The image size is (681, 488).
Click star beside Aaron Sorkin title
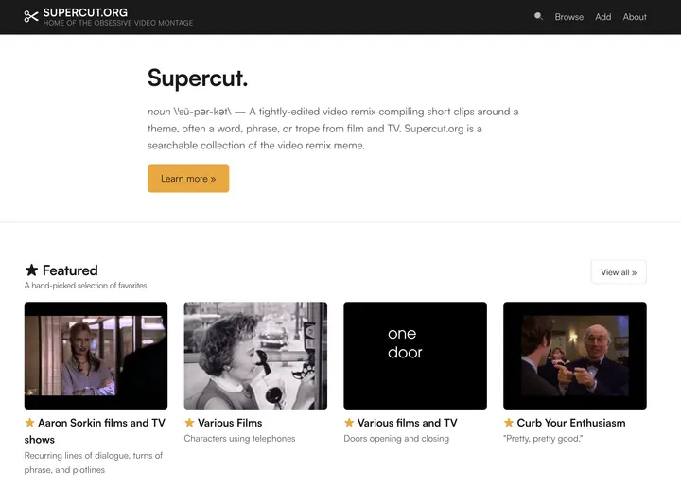pos(29,423)
